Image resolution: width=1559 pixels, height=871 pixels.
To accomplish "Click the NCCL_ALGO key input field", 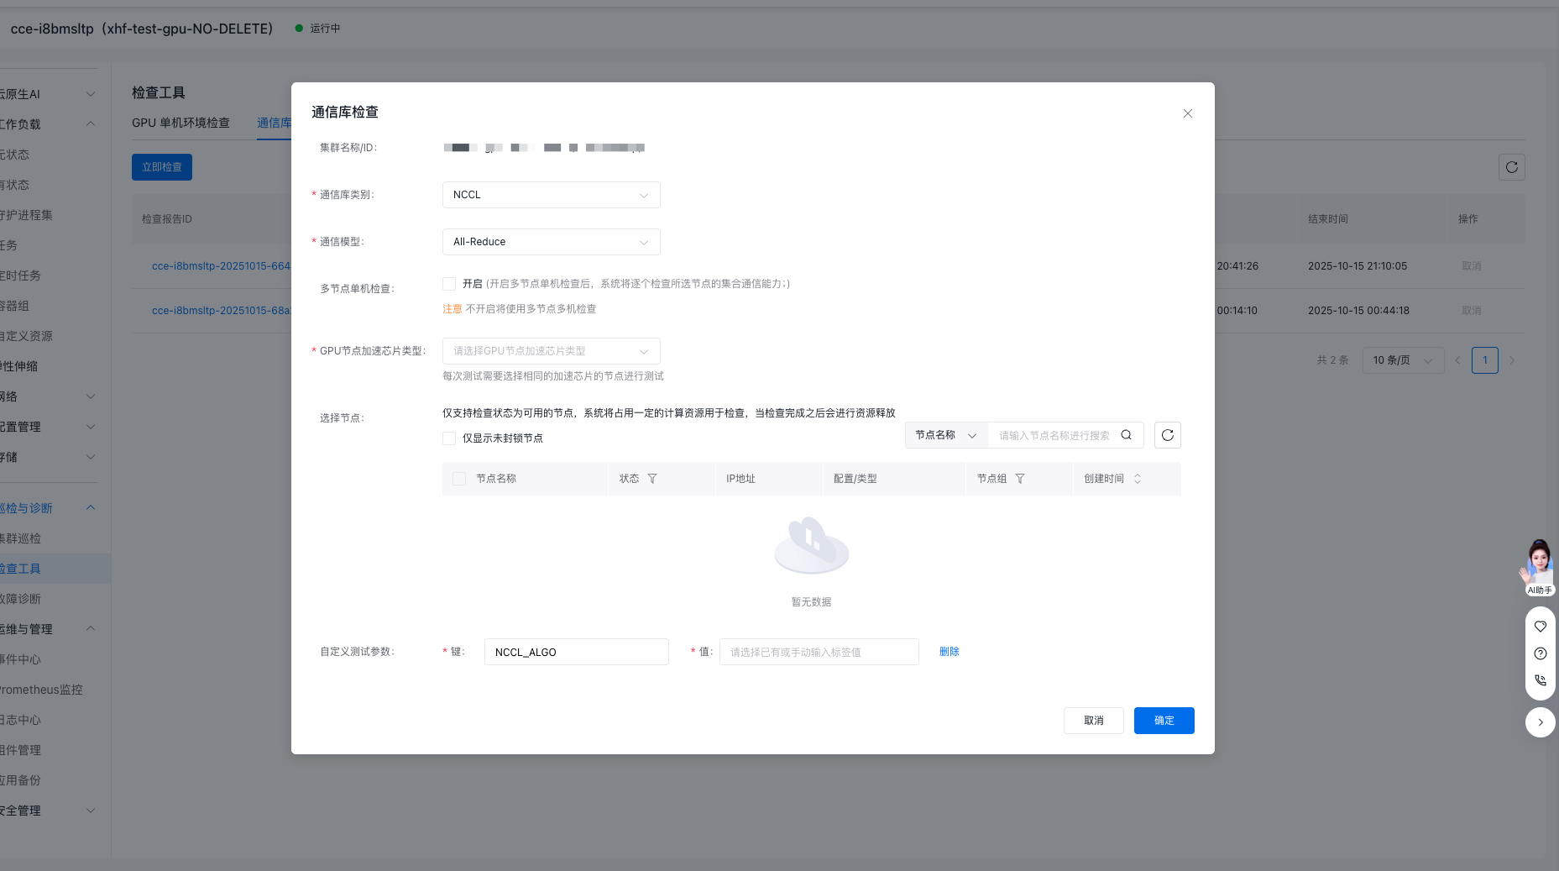I will click(576, 652).
